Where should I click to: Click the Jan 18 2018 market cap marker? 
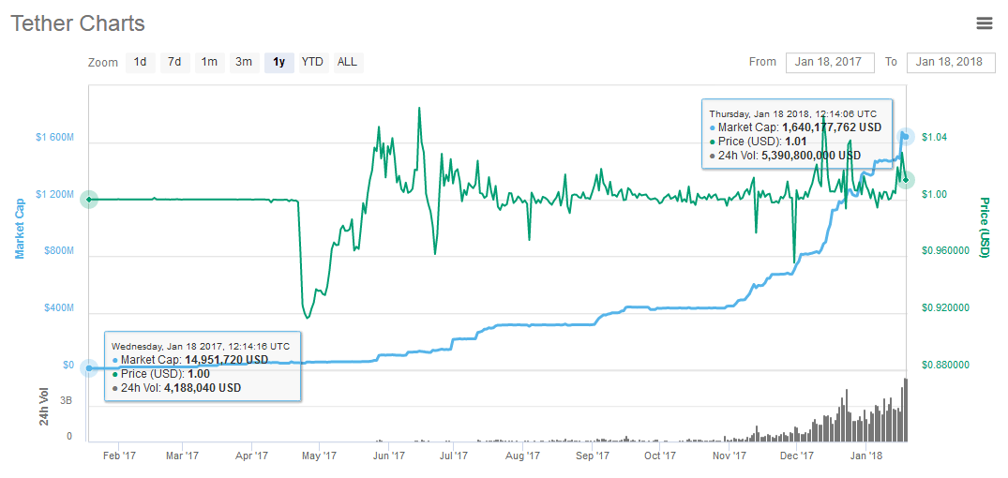[x=905, y=137]
